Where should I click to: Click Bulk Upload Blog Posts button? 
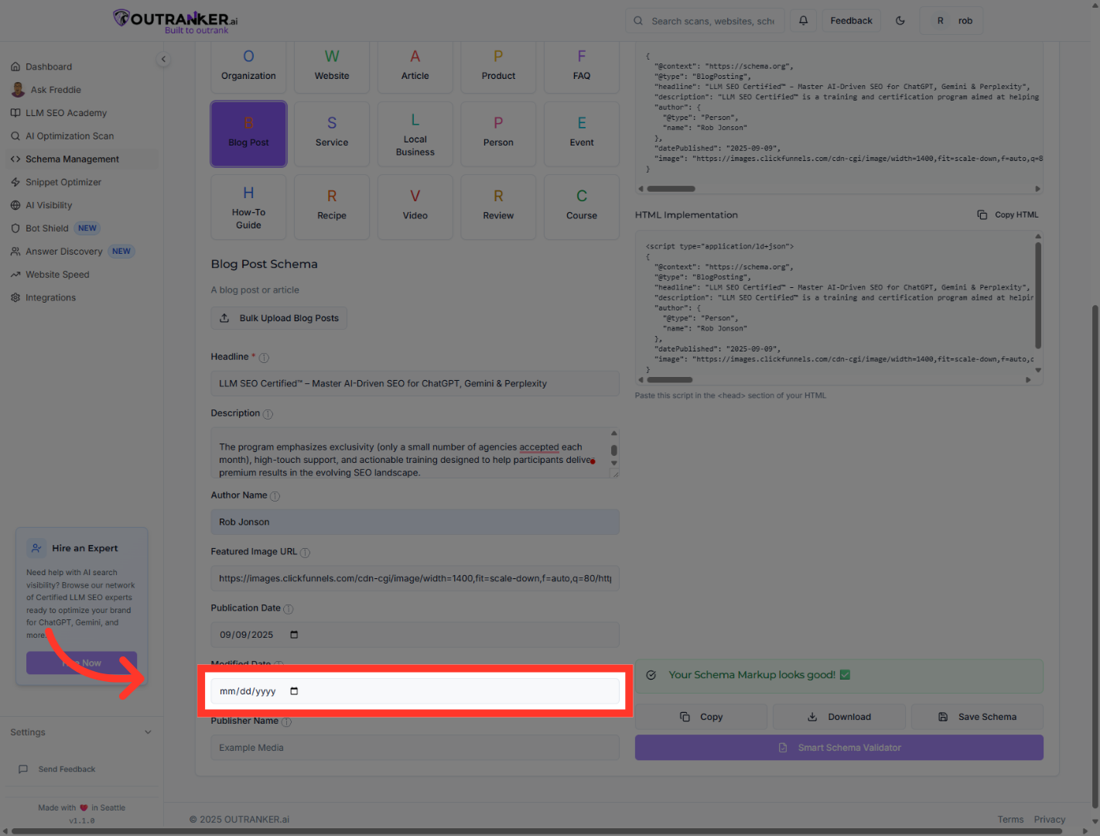[279, 318]
